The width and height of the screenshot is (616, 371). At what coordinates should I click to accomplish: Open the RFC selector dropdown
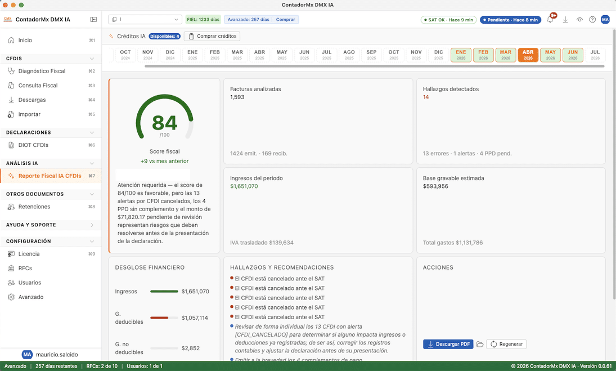[145, 19]
